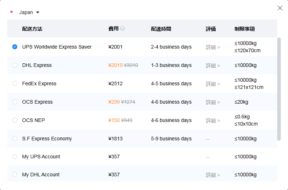Choose DHL Express shipping option
288x190 pixels.
(15, 65)
